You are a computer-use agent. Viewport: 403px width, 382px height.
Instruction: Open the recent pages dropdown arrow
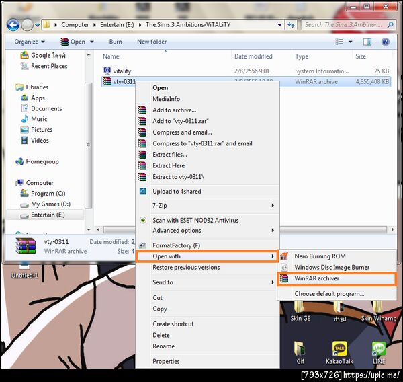pyautogui.click(x=37, y=25)
